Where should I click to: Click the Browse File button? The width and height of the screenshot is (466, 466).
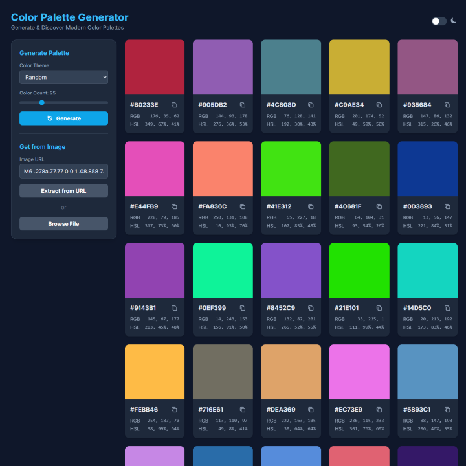tap(63, 224)
